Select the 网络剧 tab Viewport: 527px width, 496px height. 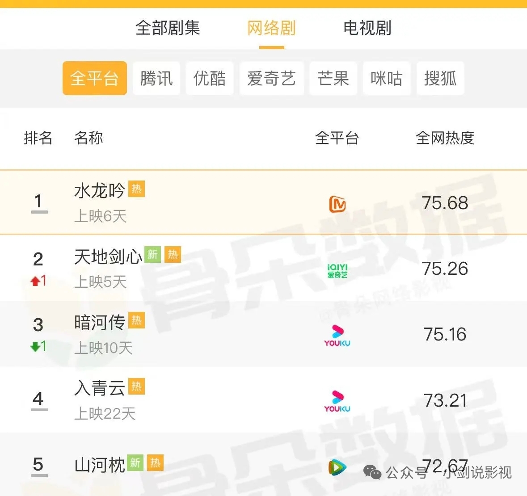(271, 28)
